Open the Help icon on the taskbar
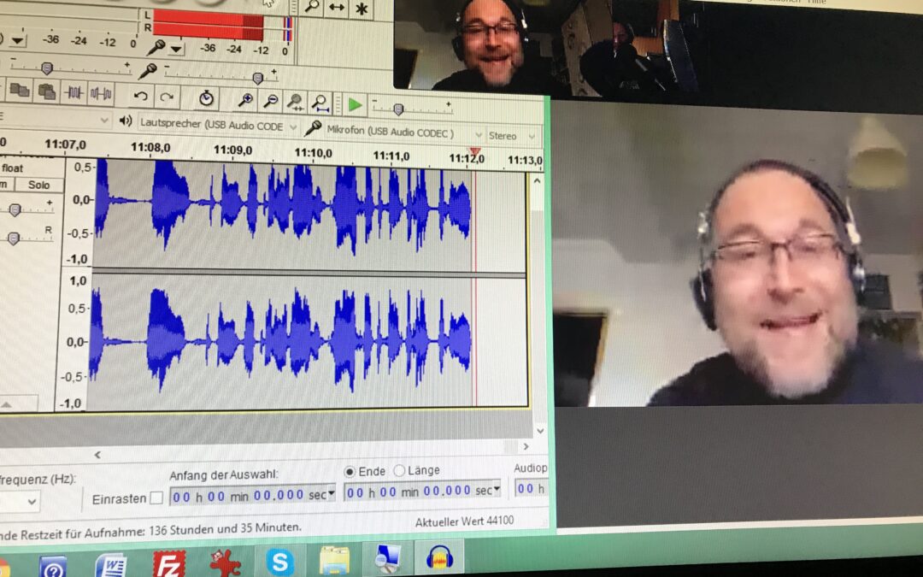The height and width of the screenshot is (577, 923). [x=53, y=567]
